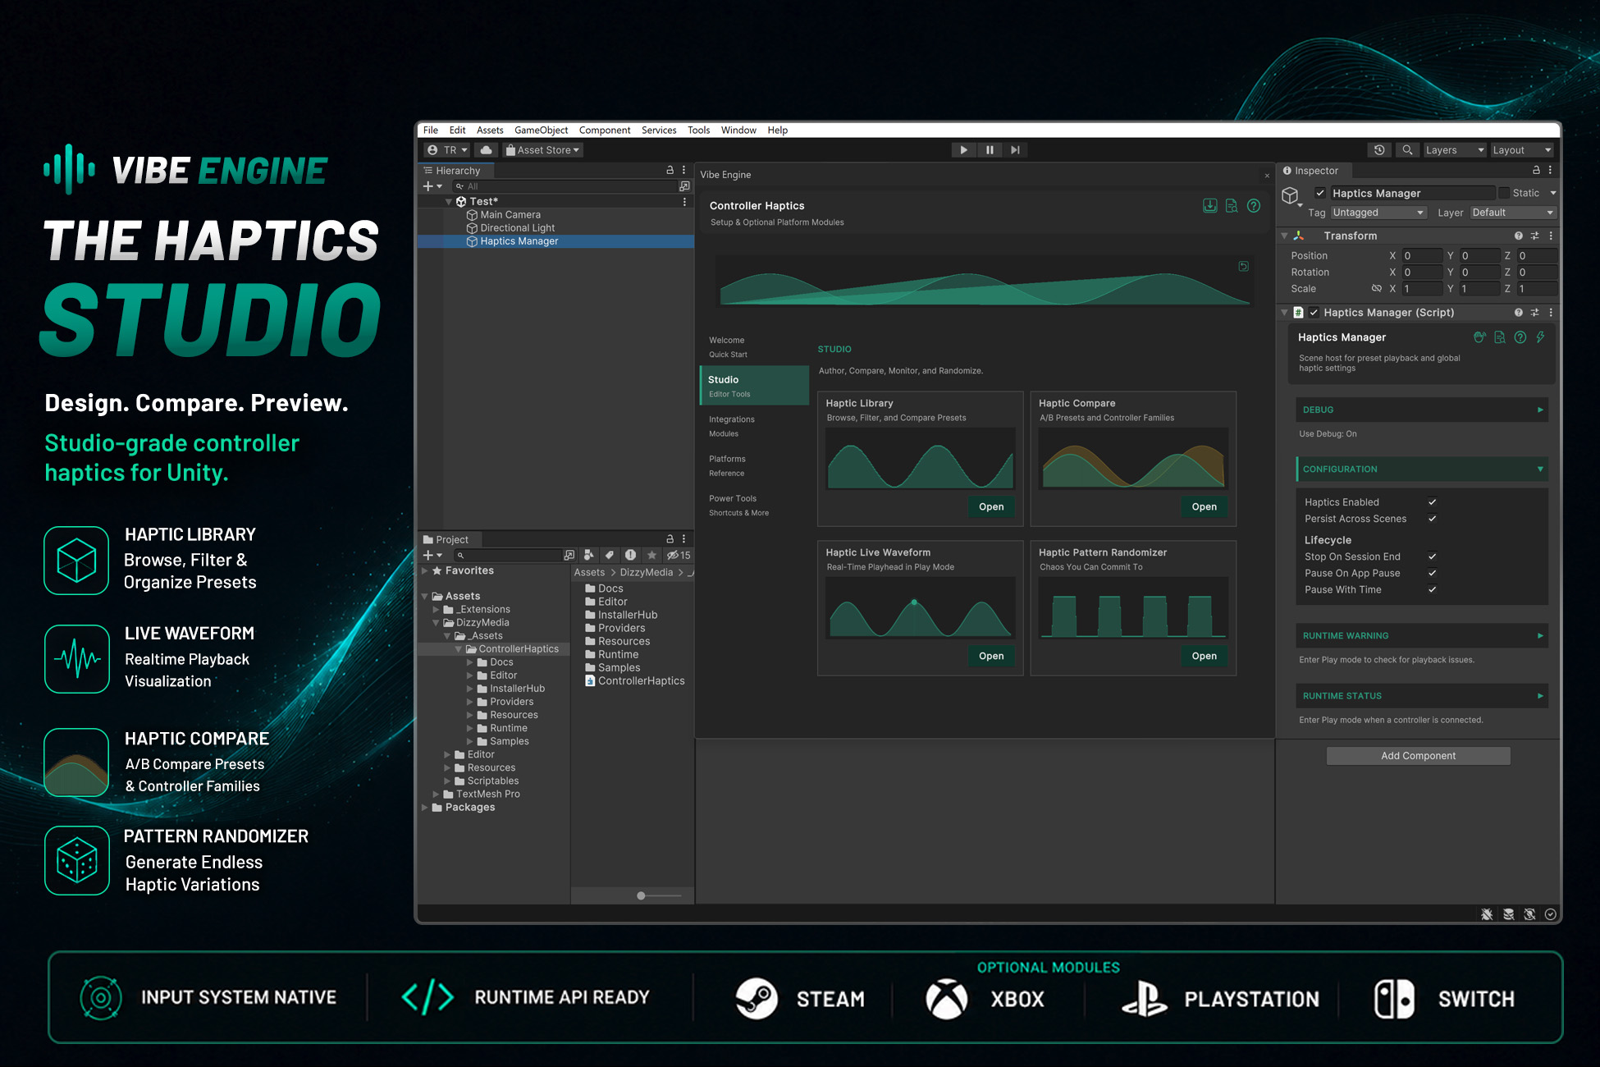Open the Layers dropdown
This screenshot has width=1600, height=1067.
(1455, 150)
